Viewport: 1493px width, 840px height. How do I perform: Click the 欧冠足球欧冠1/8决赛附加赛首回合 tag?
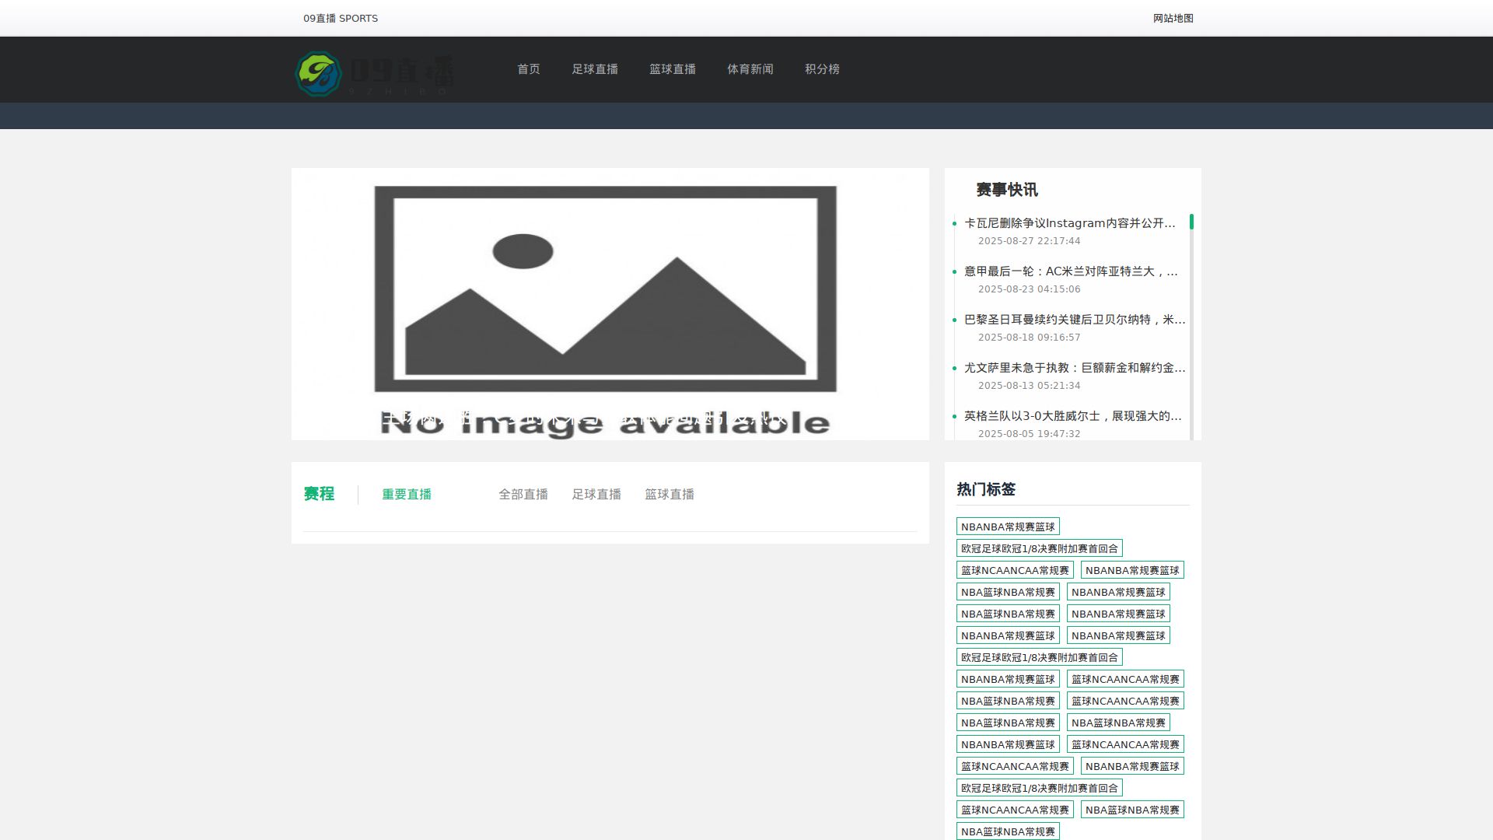tap(1040, 548)
